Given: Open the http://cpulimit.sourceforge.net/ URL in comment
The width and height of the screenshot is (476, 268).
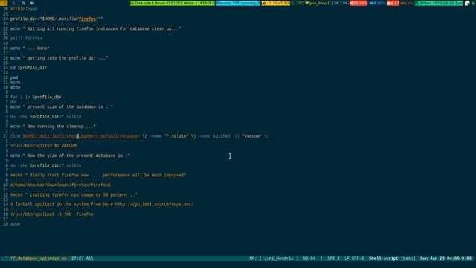Looking at the screenshot, I should coord(154,205).
